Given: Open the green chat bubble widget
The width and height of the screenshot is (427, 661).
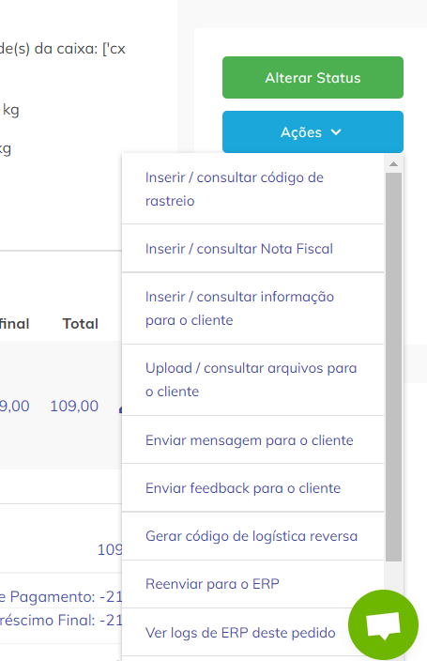Looking at the screenshot, I should tap(383, 624).
